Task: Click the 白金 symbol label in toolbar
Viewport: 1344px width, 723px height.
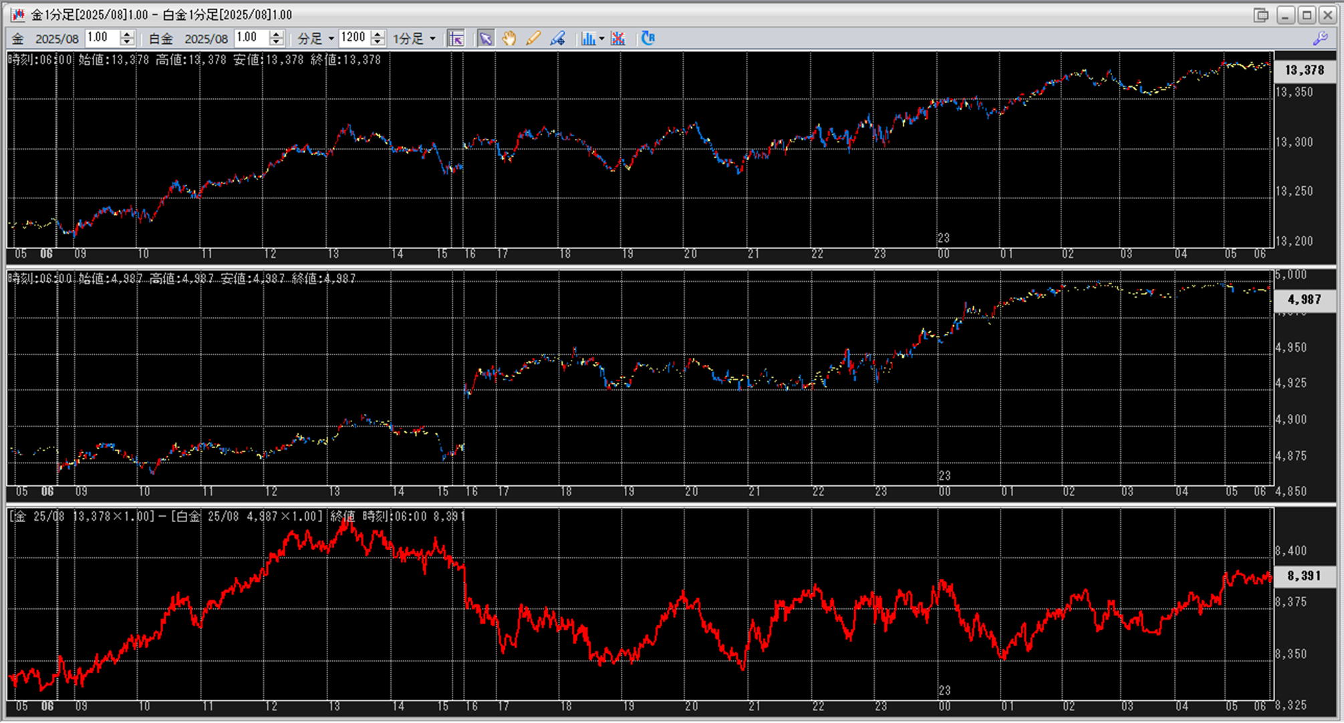Action: click(x=160, y=39)
